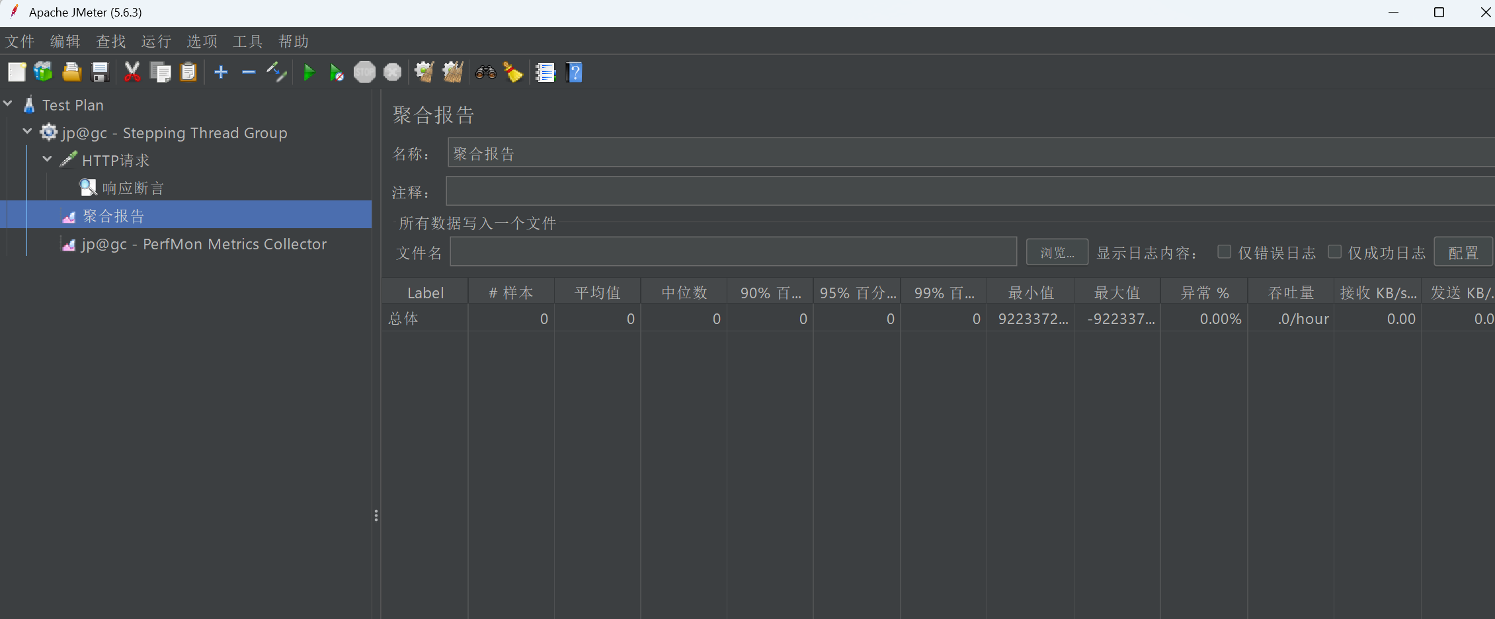Screen dimensions: 1495x619
Task: Click the Shutdown threads icon
Action: pyautogui.click(x=393, y=72)
